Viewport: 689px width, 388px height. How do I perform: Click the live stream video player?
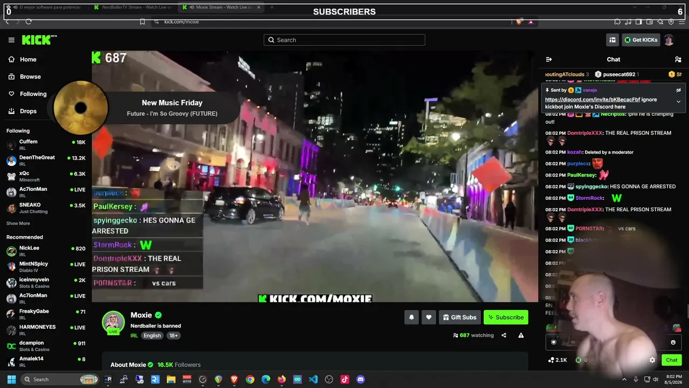(x=315, y=177)
